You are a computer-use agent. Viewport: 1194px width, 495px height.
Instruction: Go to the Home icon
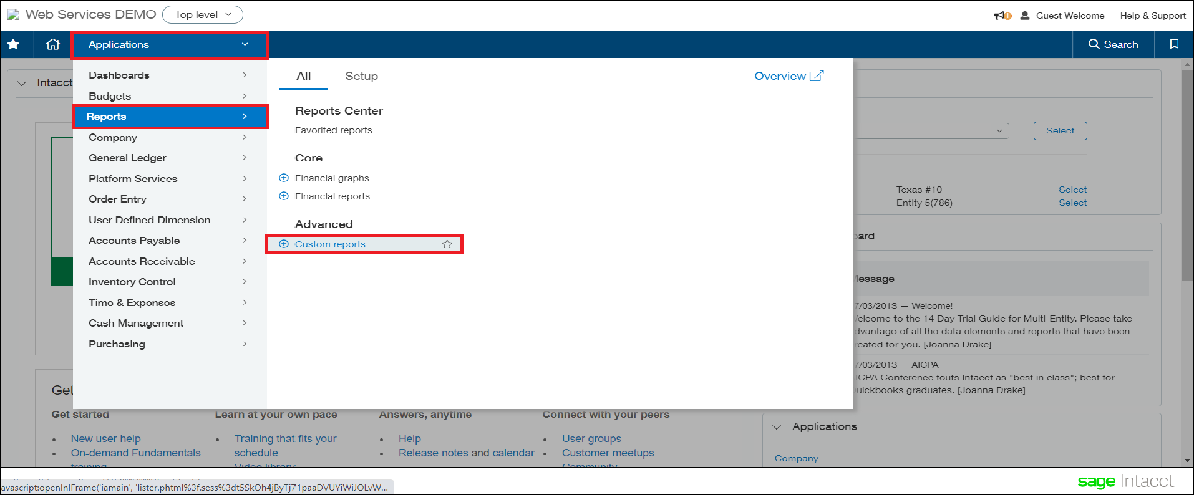[53, 44]
